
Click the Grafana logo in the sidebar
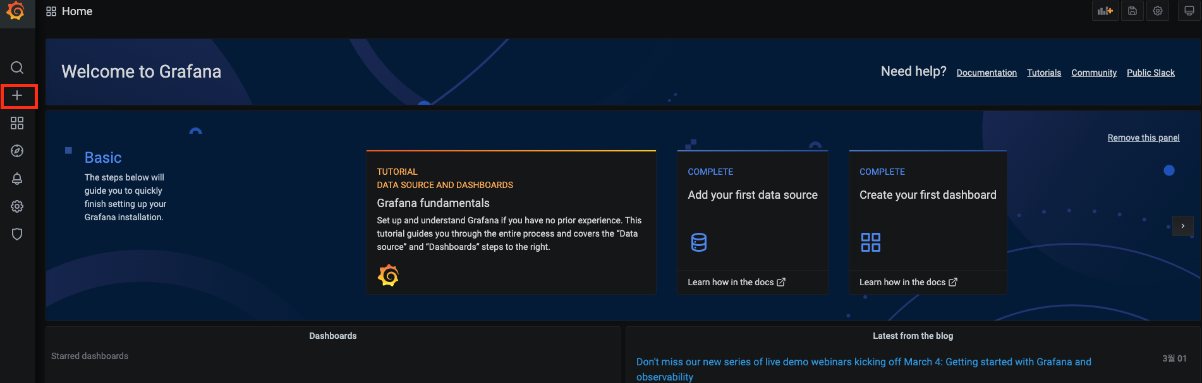(16, 11)
